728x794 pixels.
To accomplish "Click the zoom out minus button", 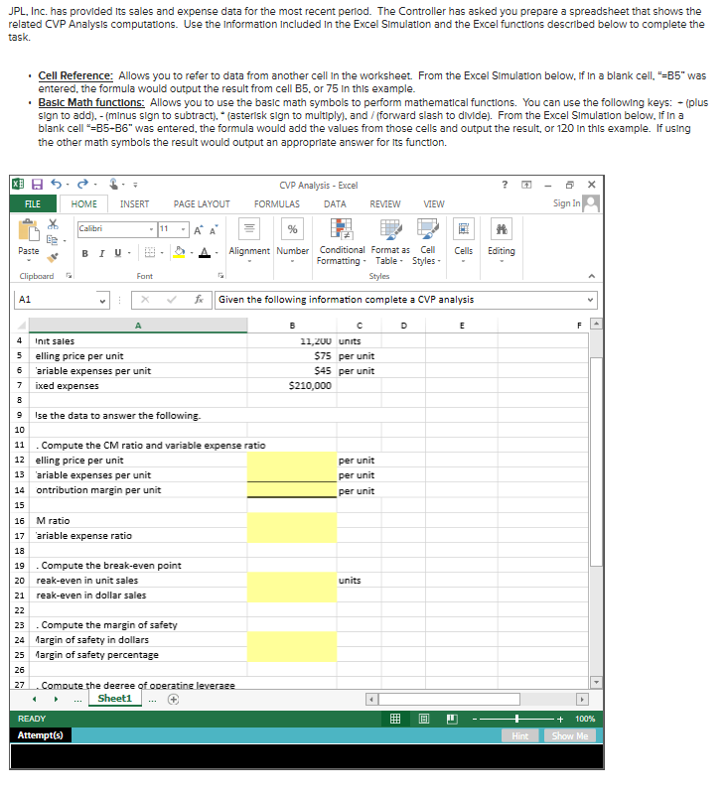I will pyautogui.click(x=475, y=719).
